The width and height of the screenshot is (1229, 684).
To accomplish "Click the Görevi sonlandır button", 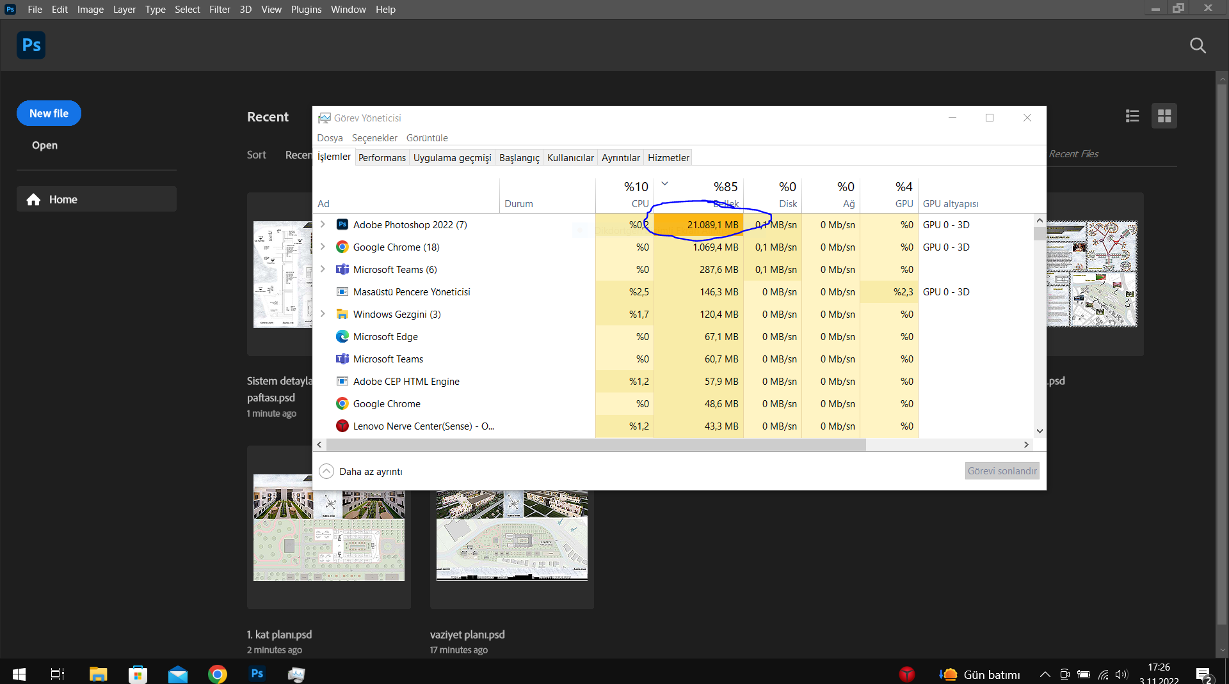I will pyautogui.click(x=1002, y=471).
